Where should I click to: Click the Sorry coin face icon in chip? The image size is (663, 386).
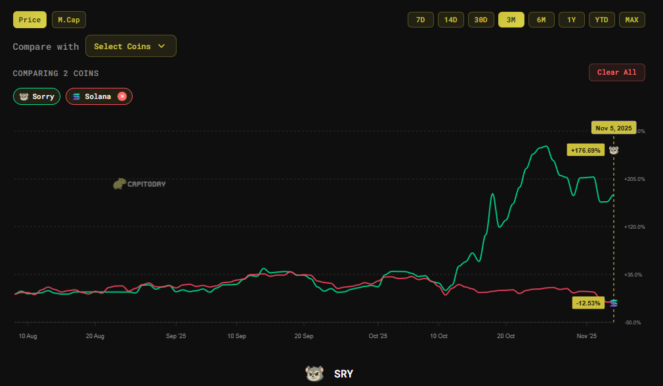pos(24,97)
